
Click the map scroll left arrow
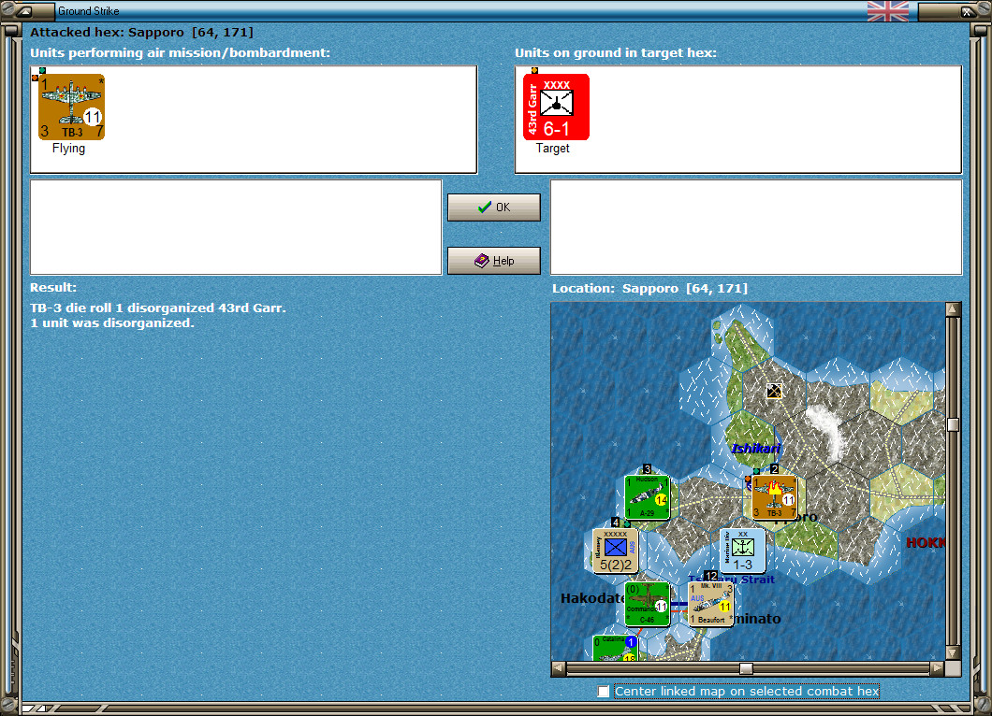(x=558, y=668)
